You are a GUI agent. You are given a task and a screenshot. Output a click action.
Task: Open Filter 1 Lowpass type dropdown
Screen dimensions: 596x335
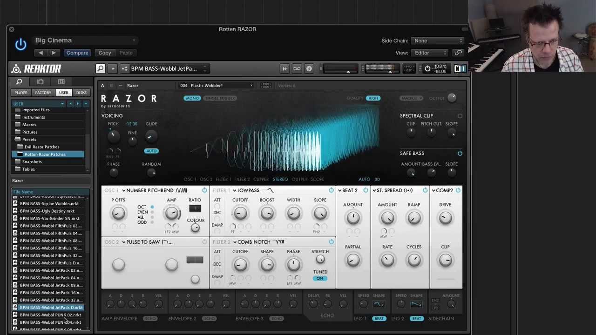(253, 190)
